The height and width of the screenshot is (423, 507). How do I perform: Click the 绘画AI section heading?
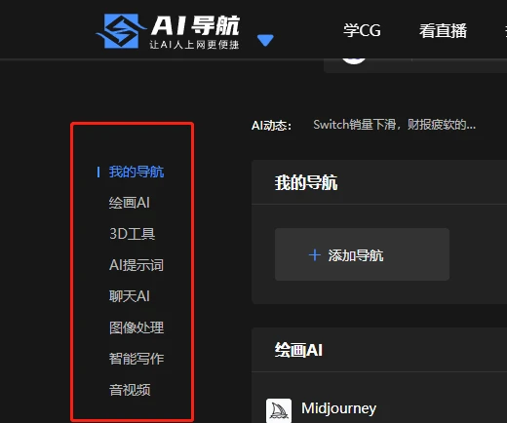(x=298, y=350)
